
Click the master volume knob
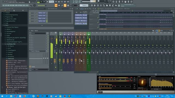pos(31,5)
